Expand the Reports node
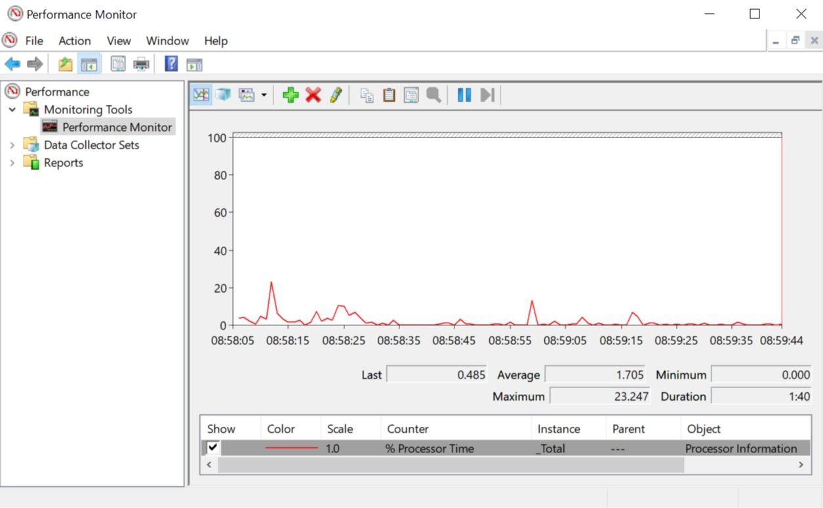Viewport: 823px width, 508px height. pyautogui.click(x=14, y=162)
